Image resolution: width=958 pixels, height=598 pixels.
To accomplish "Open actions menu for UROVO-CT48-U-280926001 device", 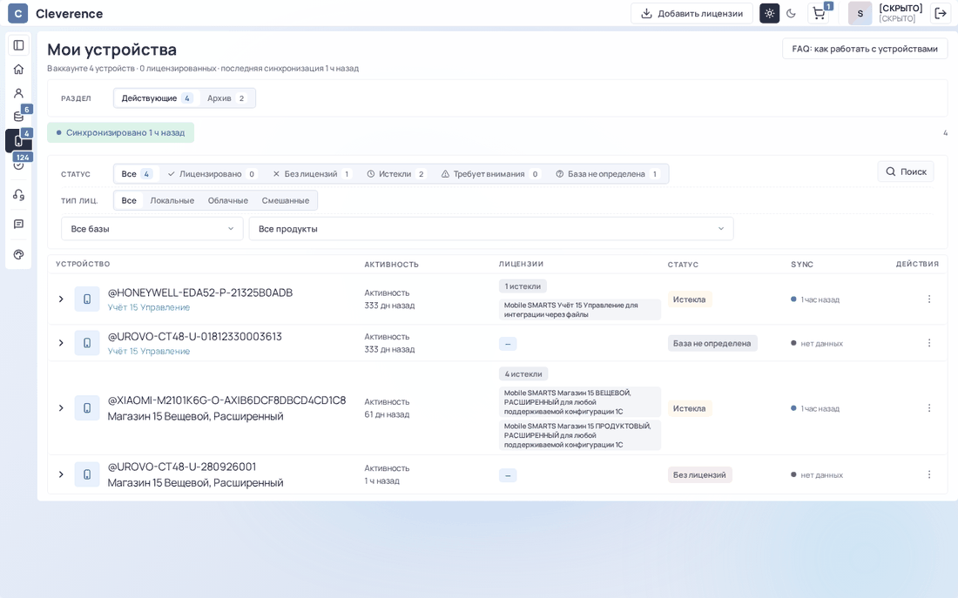I will (928, 474).
